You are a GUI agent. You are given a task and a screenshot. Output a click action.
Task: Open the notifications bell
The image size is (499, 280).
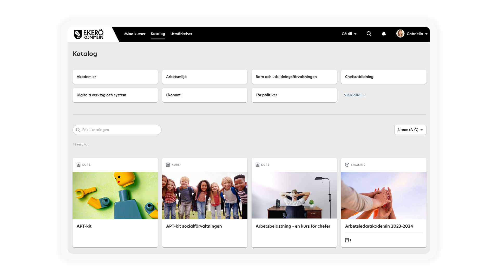coord(384,34)
